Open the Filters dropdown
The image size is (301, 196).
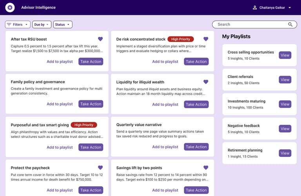[x=18, y=25]
